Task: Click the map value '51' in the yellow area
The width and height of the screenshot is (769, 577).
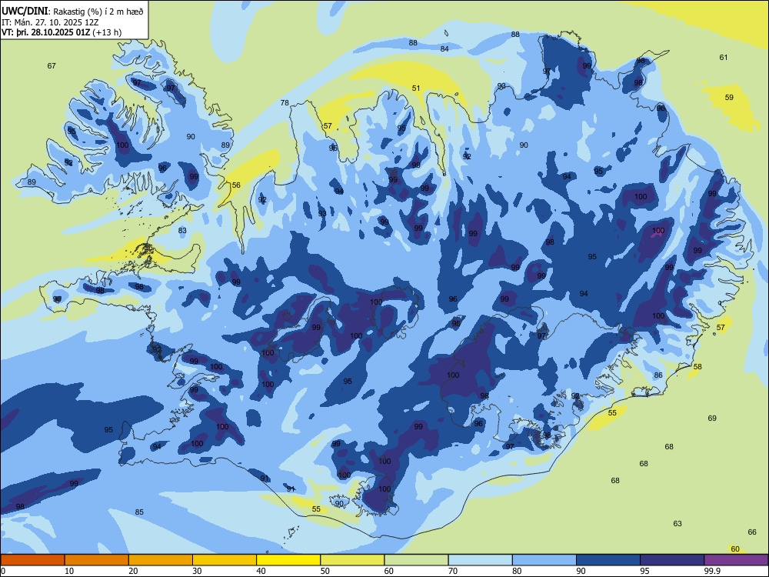Action: coord(416,88)
